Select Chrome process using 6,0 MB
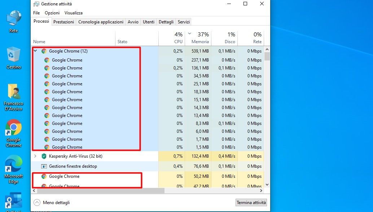The height and width of the screenshot is (212, 373). [x=148, y=131]
